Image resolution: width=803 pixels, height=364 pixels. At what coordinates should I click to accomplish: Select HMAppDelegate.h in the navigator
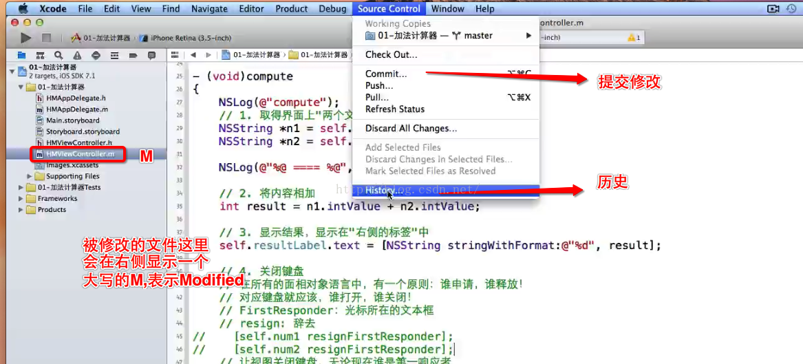tap(76, 98)
